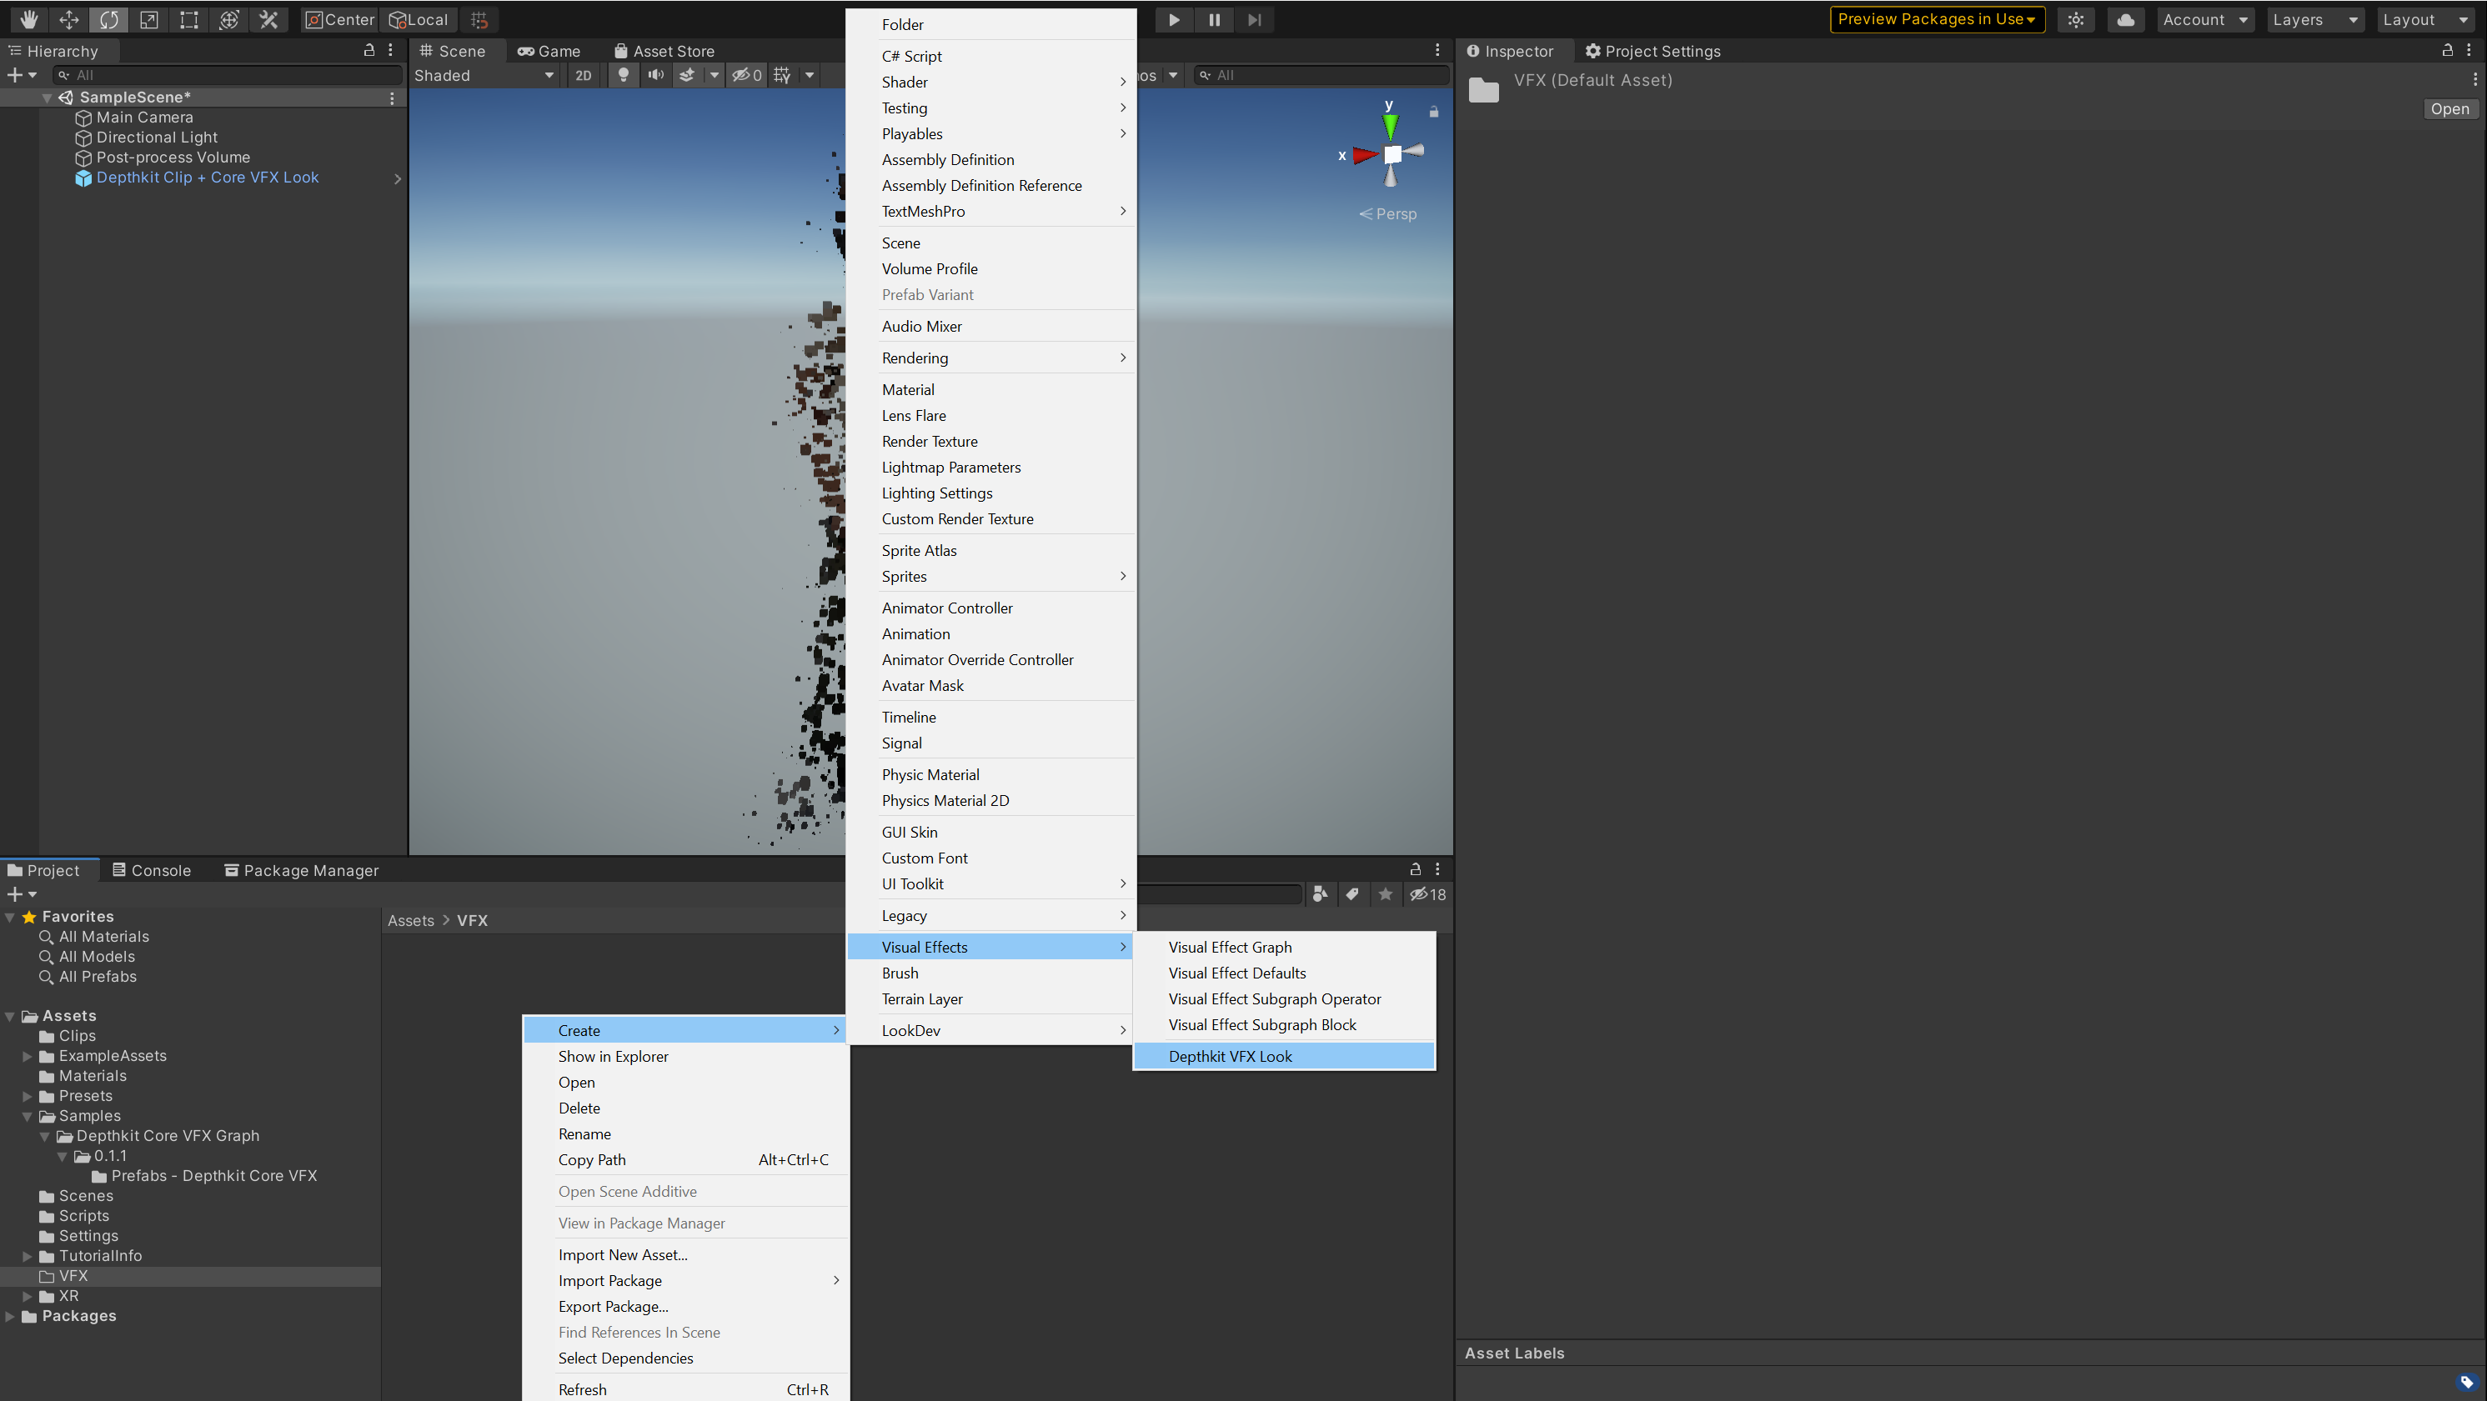The height and width of the screenshot is (1401, 2487).
Task: Select the Rect transform tool
Action: pos(189,19)
